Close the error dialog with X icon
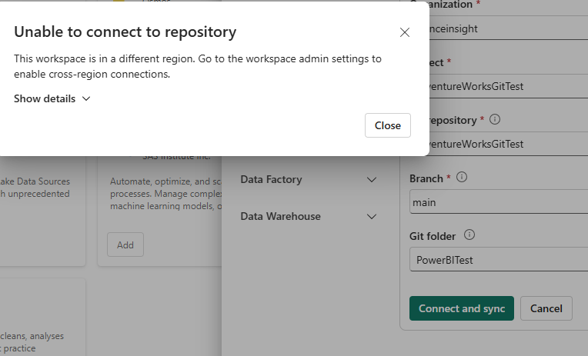 (x=404, y=32)
